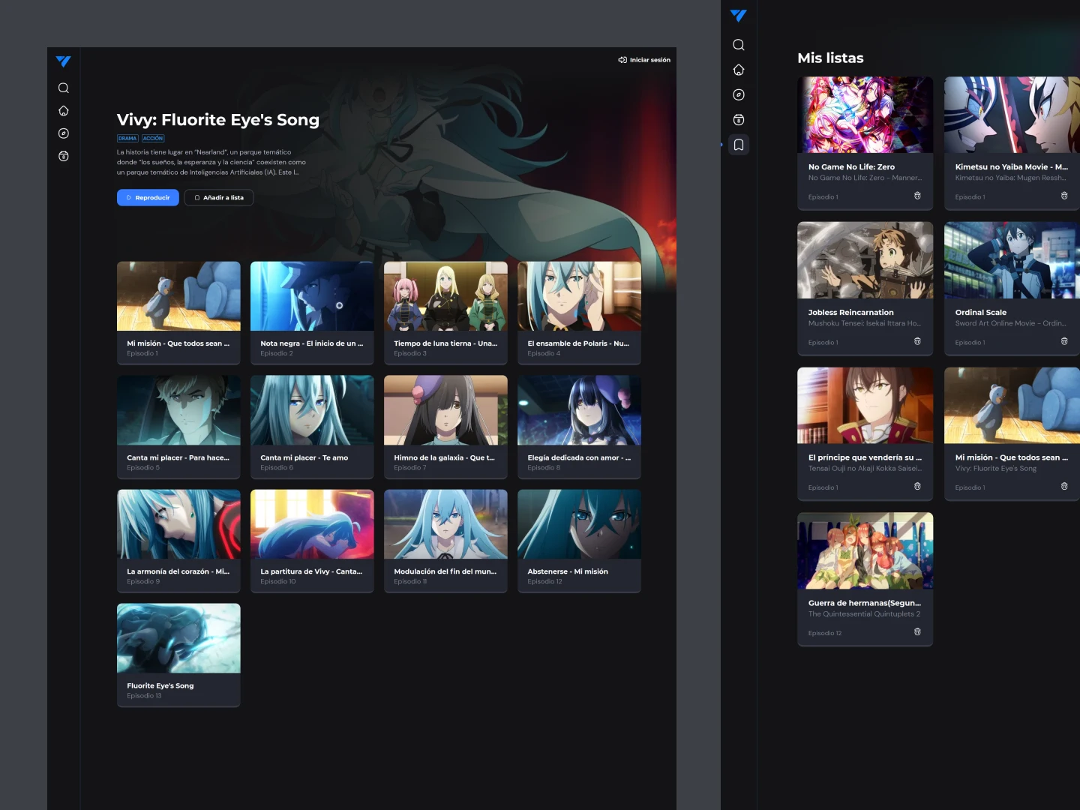The height and width of the screenshot is (810, 1080).
Task: Open the Kimetsu no Yaiba Movie list thumbnail
Action: [x=1012, y=115]
